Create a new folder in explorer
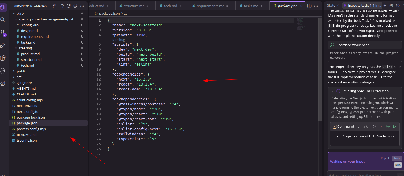The width and height of the screenshot is (404, 176). tap(62, 6)
